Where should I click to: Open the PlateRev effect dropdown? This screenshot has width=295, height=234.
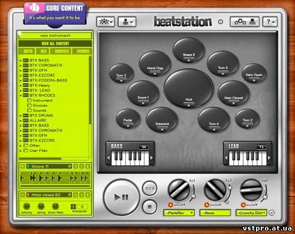point(179,213)
